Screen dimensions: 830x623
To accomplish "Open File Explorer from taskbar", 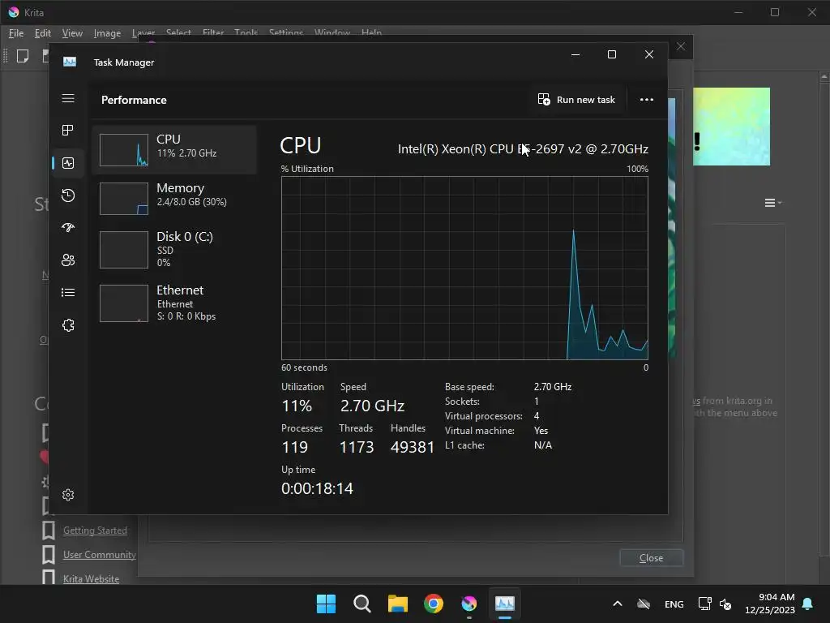I will (x=397, y=604).
